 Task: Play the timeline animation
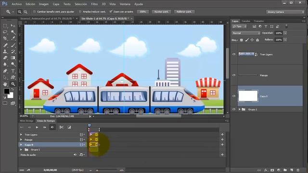[x=37, y=127]
